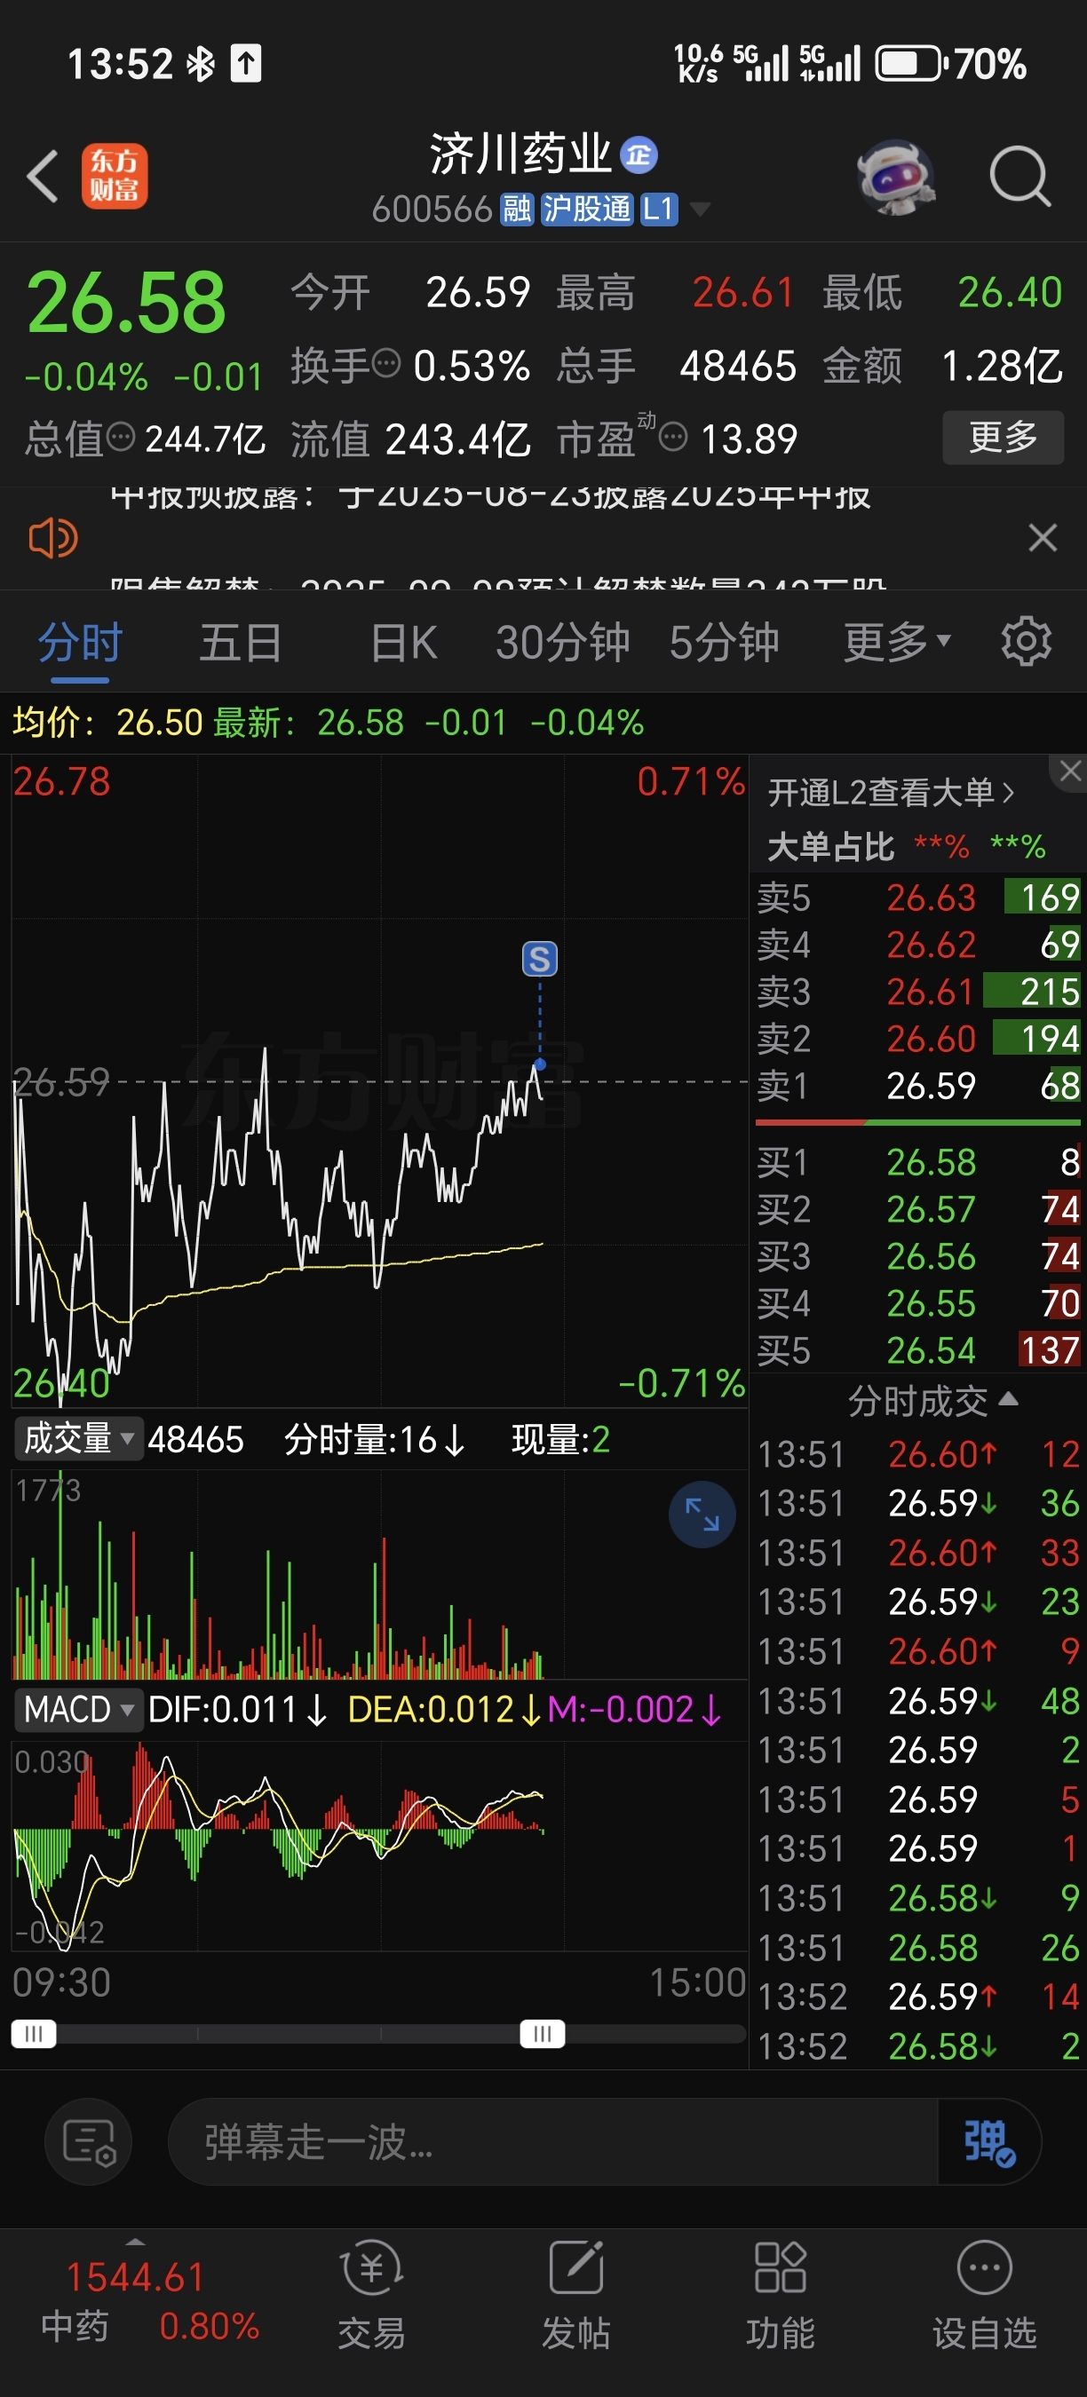Tap the 融 margin trading badge
The image size is (1087, 2397).
[517, 209]
